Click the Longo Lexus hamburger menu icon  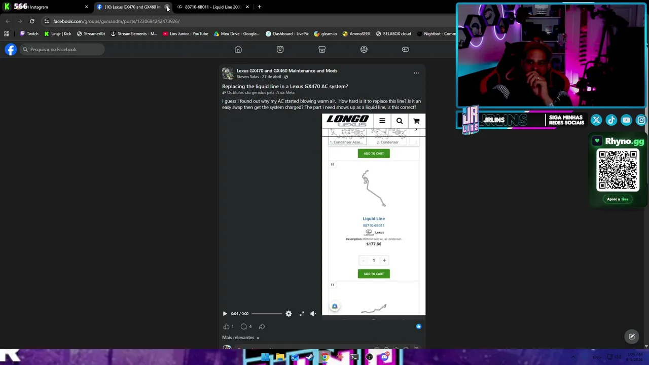(382, 121)
